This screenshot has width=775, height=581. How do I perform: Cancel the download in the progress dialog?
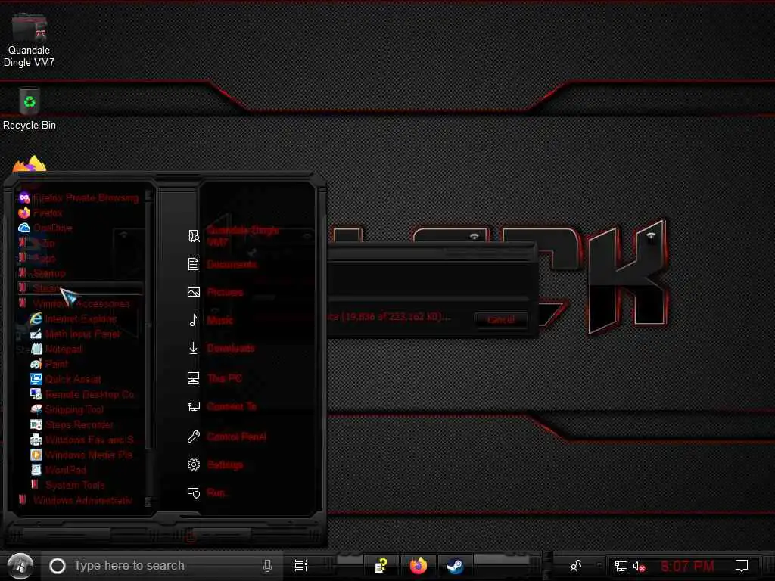click(501, 320)
